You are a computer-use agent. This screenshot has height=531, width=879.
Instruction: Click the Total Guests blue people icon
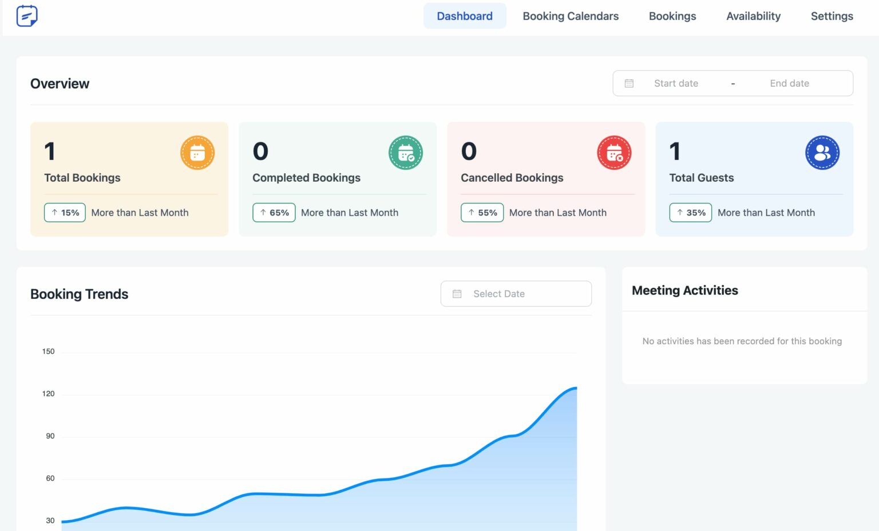coord(822,153)
